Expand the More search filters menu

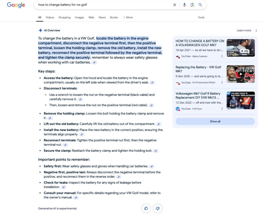coord(128,17)
